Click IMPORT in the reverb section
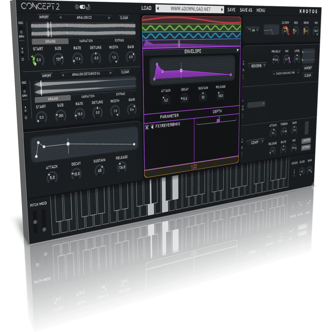 coord(308,68)
